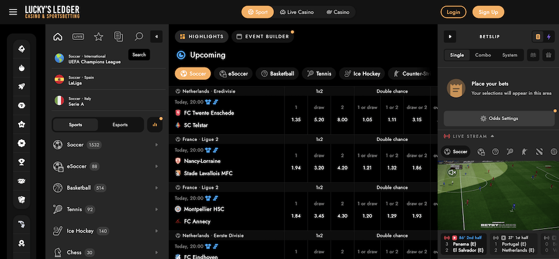Viewport: 559px width, 259px height.
Task: Expand the Tennis 92 list item
Action: coord(106,210)
